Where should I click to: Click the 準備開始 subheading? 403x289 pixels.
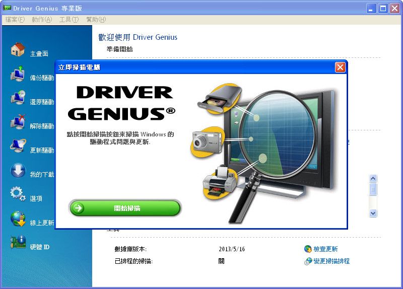pos(120,49)
